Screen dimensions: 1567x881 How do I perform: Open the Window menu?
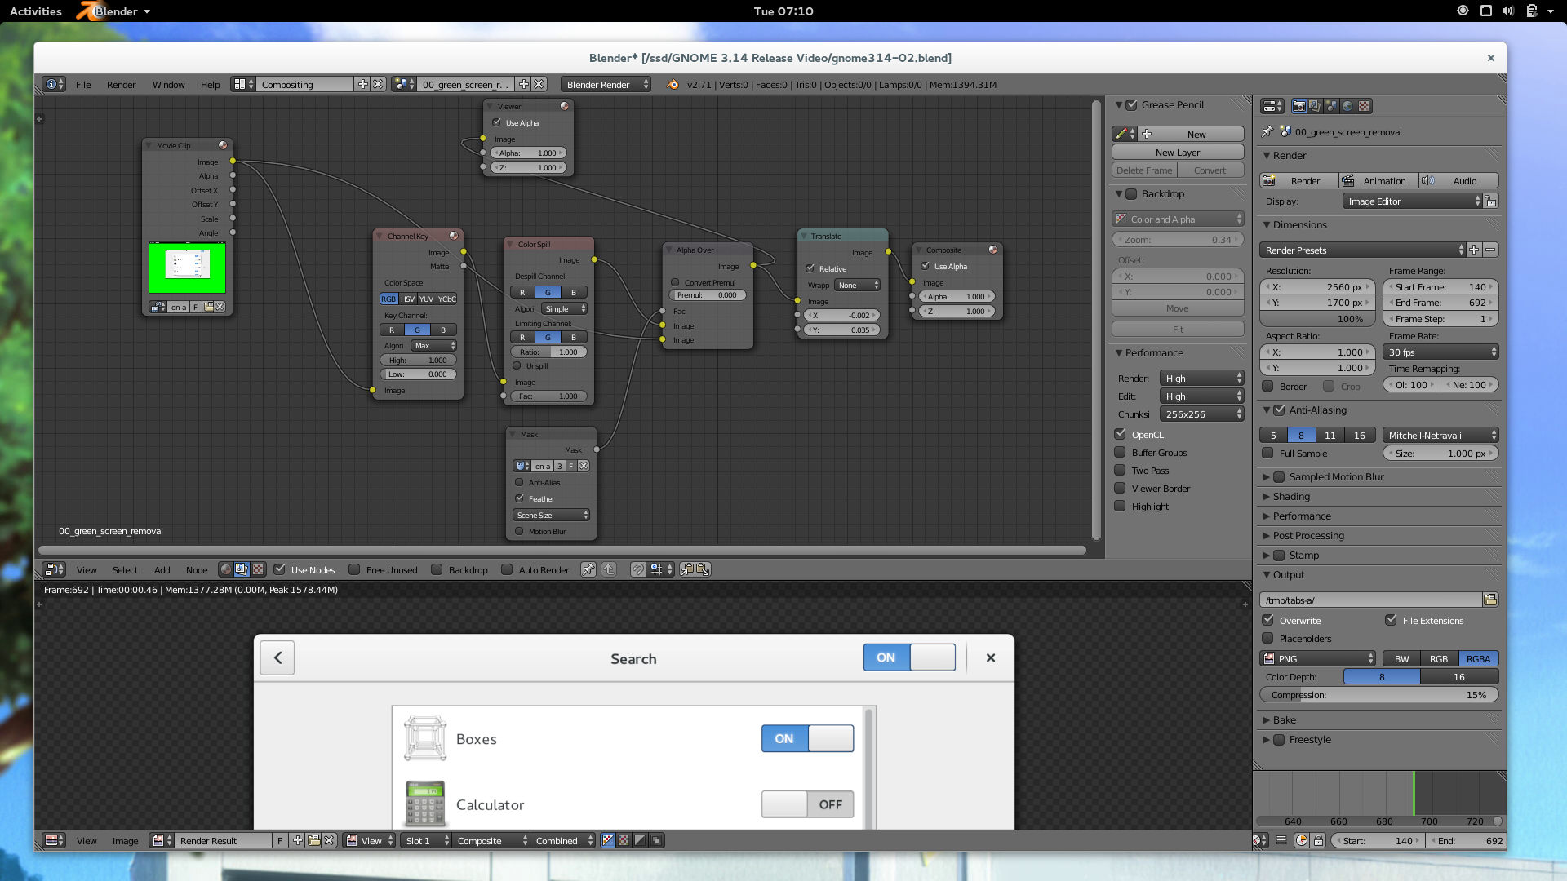[168, 84]
